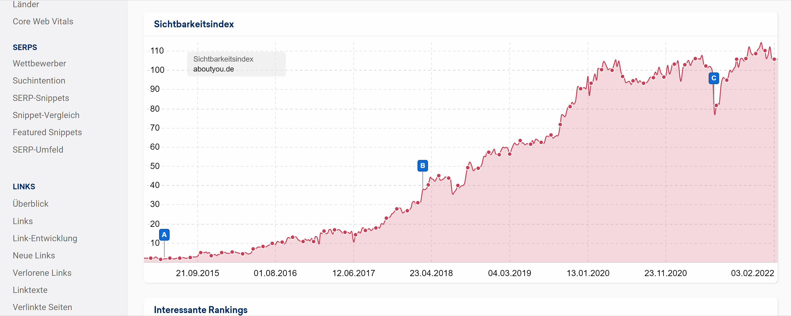Show Neue Links report
The height and width of the screenshot is (316, 791).
click(34, 255)
